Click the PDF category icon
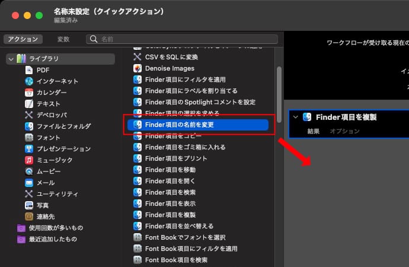This screenshot has height=267, width=409. [x=29, y=70]
